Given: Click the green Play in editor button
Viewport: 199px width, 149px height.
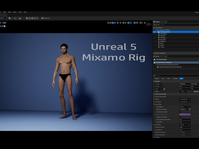Looking at the screenshot, I should pos(27,18).
